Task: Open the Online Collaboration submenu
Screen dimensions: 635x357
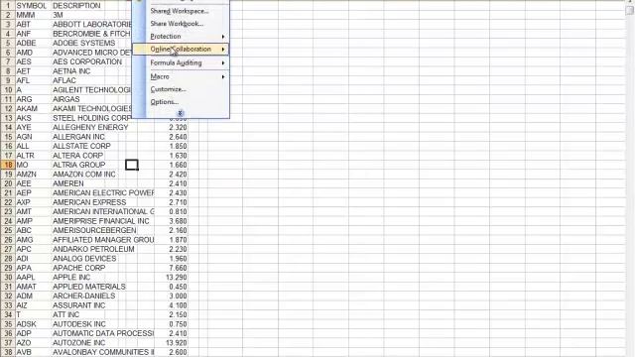Action: tap(181, 49)
